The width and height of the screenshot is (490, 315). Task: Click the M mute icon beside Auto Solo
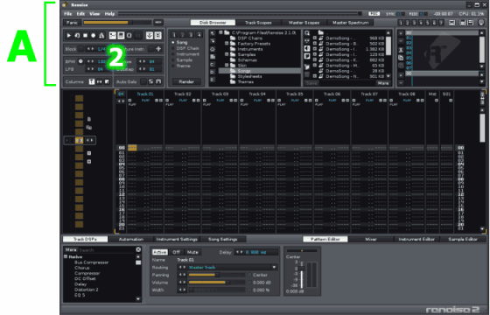[x=158, y=81]
